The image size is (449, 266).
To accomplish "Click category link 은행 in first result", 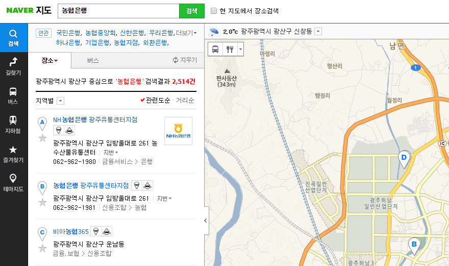I will point(147,162).
